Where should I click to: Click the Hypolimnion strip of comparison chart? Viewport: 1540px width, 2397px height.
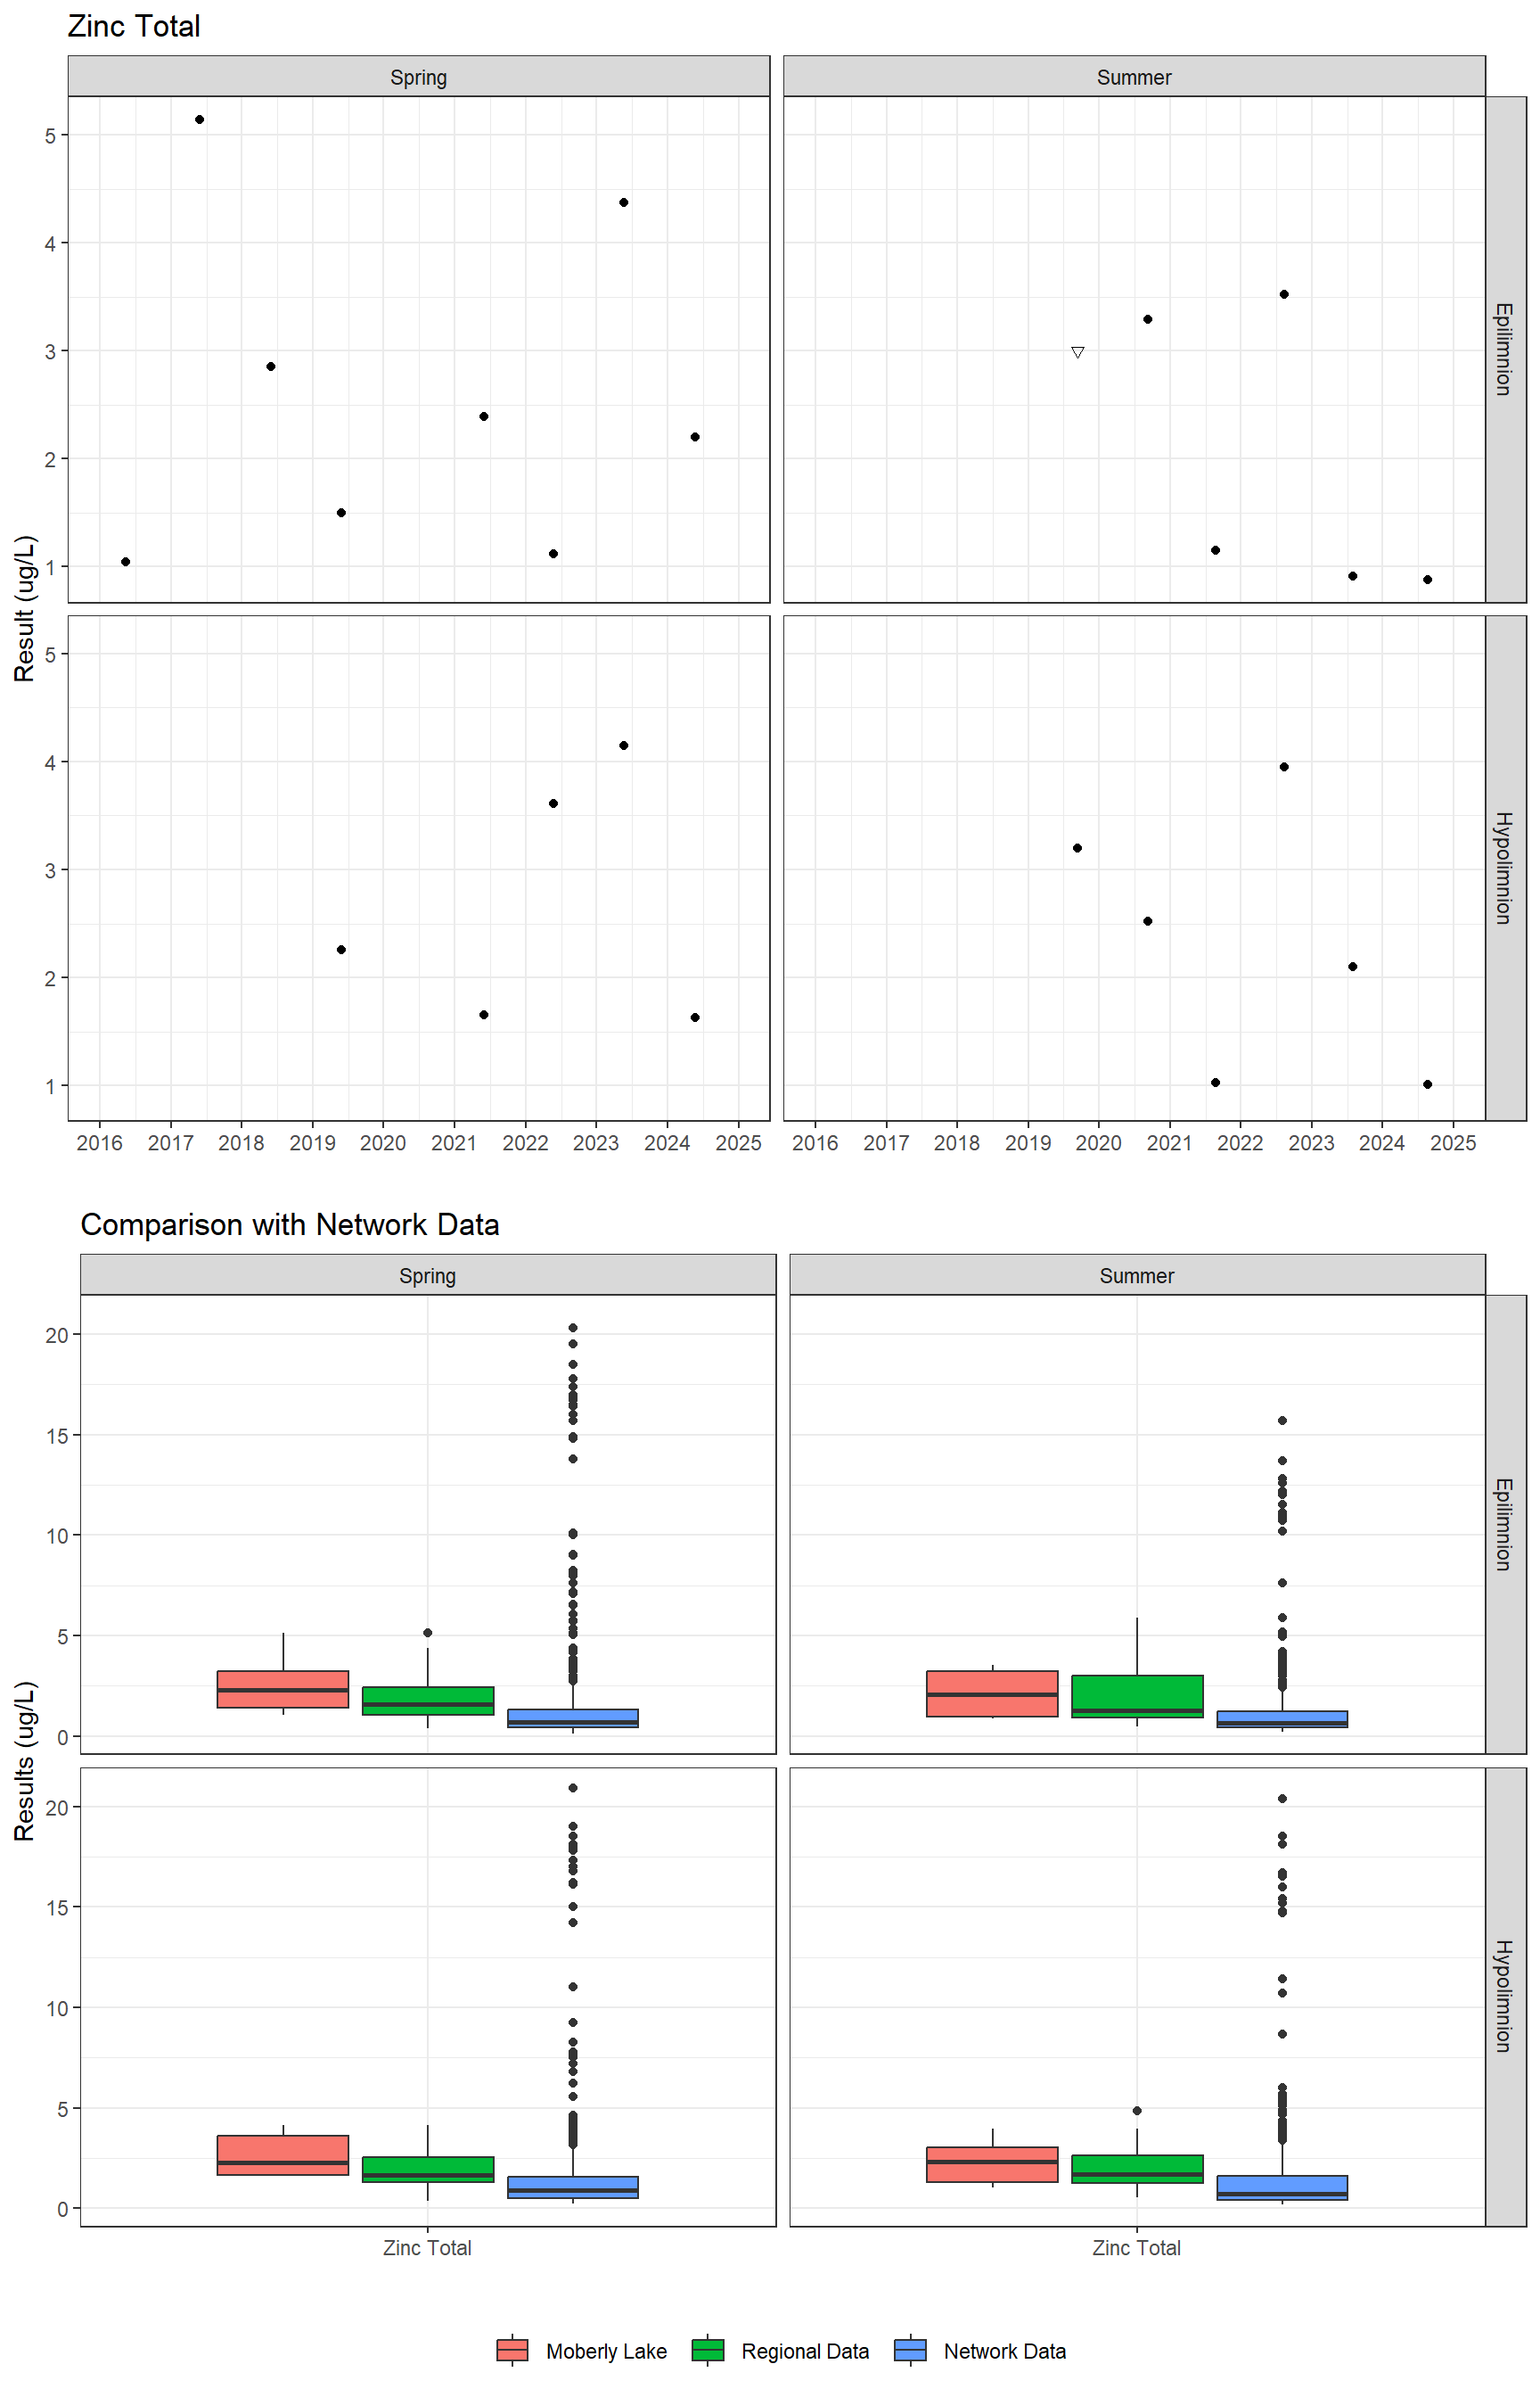click(1505, 1997)
